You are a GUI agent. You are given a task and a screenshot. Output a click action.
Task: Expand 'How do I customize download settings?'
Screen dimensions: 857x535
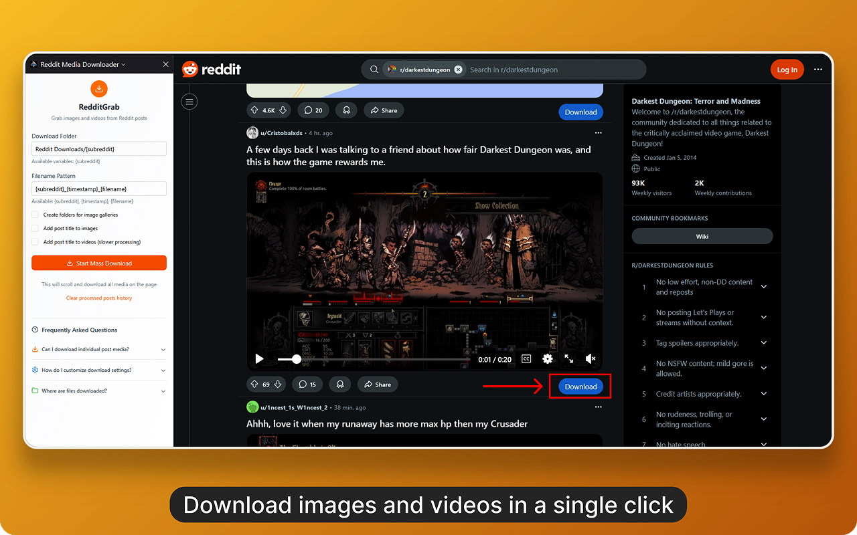pos(99,370)
